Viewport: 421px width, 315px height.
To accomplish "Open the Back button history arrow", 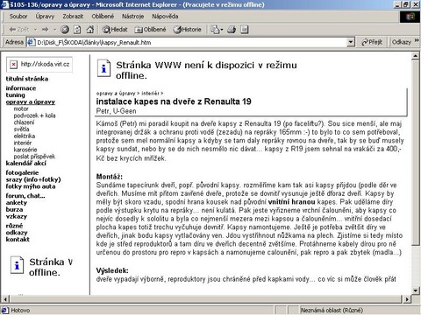I will [35, 30].
